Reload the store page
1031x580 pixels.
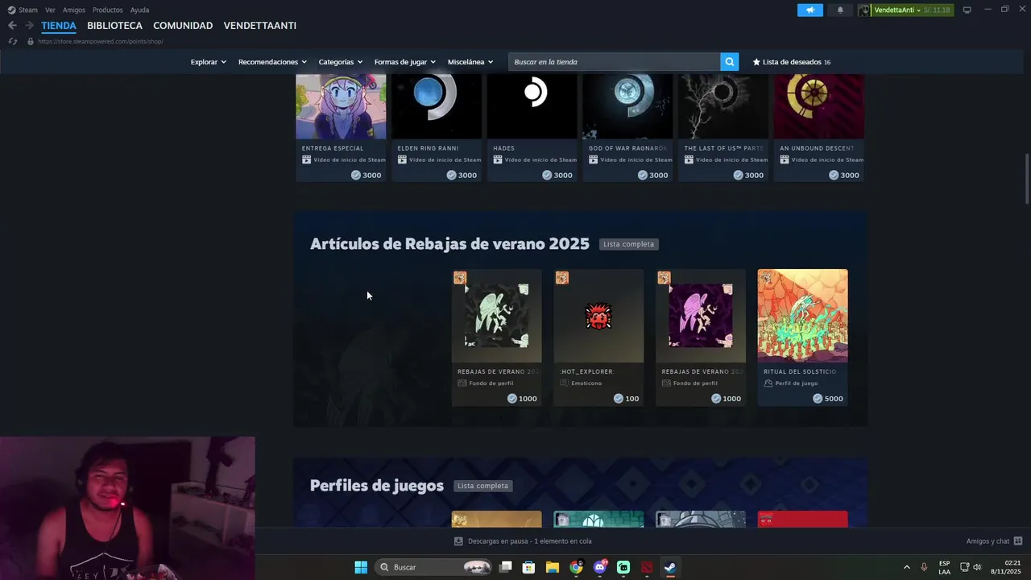point(12,41)
